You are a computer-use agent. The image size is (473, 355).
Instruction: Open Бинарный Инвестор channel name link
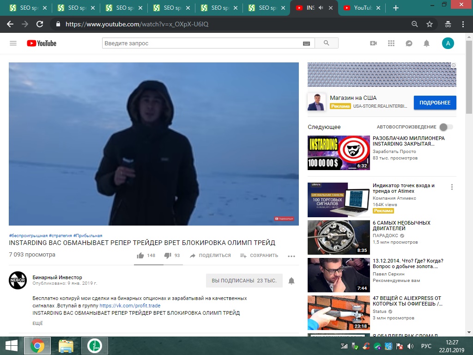click(57, 277)
